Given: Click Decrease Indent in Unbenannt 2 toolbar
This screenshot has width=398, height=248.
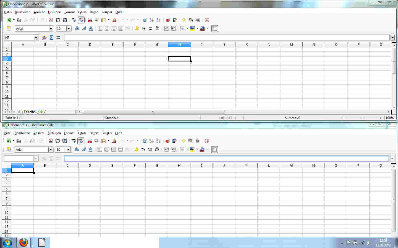Looking at the screenshot, I should tap(166, 28).
